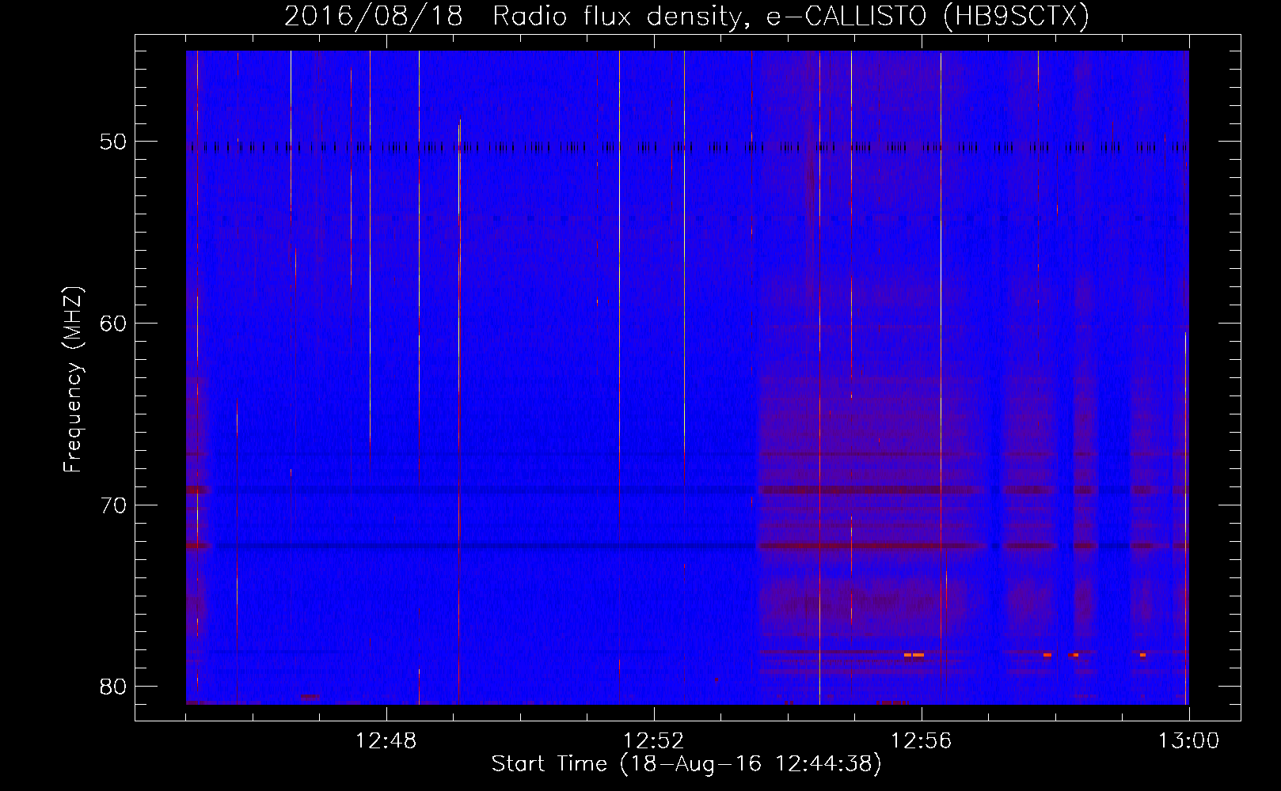This screenshot has height=791, width=1281.
Task: Click the 50 frequency tick label
Action: pyautogui.click(x=114, y=142)
